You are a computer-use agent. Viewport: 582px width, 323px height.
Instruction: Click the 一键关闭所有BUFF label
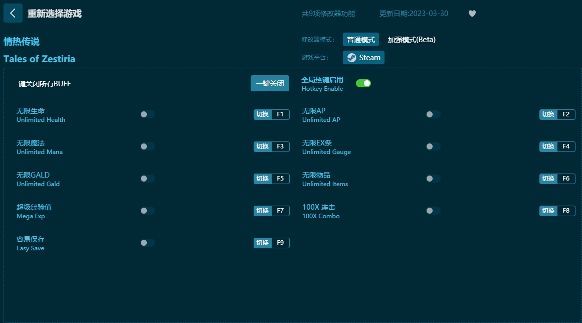coord(41,84)
